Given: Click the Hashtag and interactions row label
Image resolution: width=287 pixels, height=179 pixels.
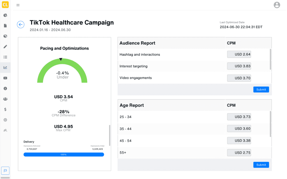Looking at the screenshot, I should pos(140,55).
